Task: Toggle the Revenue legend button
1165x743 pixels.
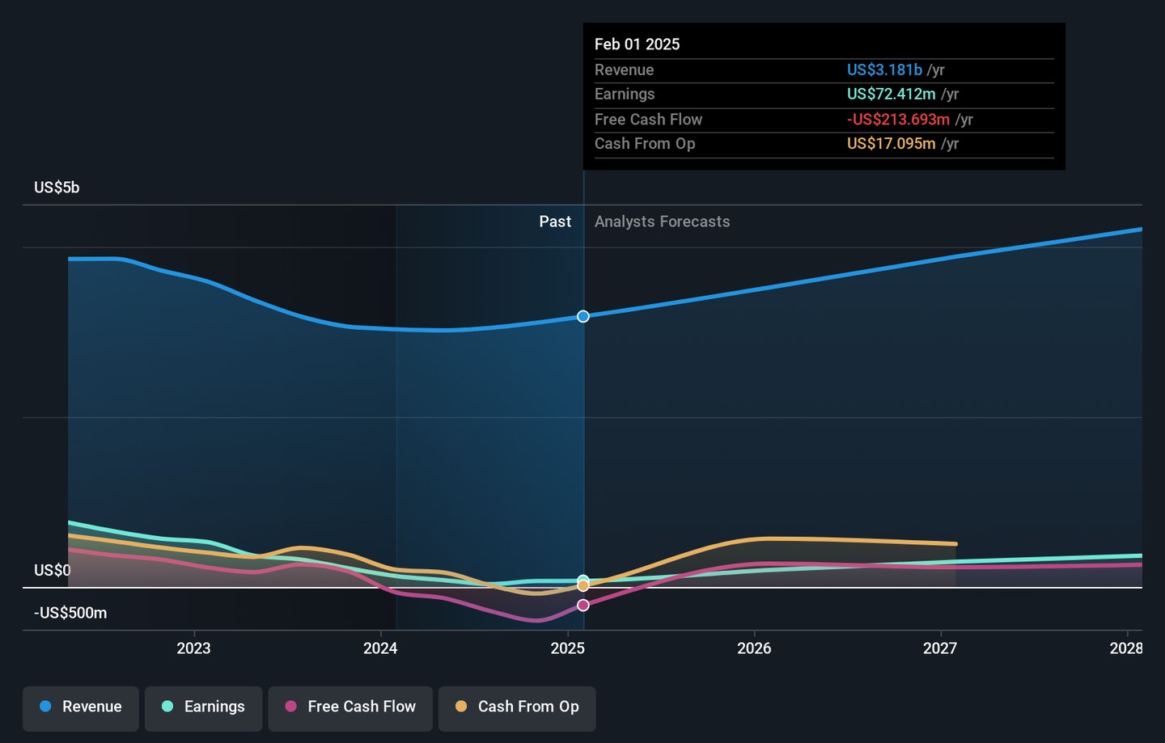Action: tap(81, 708)
